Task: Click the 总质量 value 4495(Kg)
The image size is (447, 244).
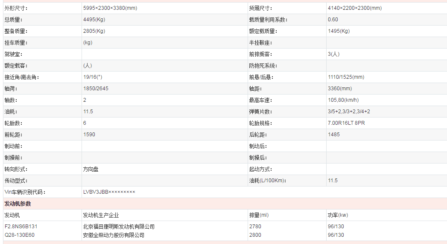Action: pyautogui.click(x=94, y=20)
